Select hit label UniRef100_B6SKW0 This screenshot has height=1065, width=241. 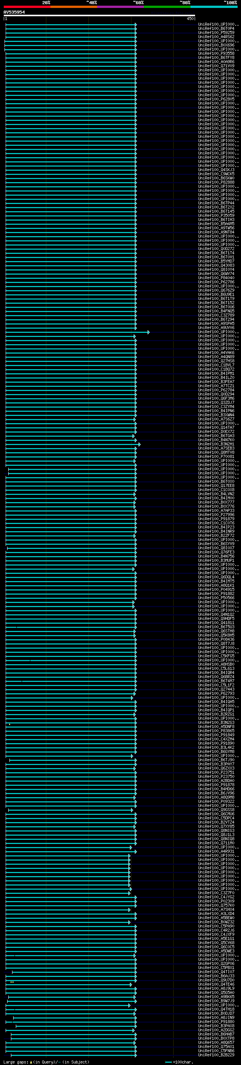(x=216, y=178)
